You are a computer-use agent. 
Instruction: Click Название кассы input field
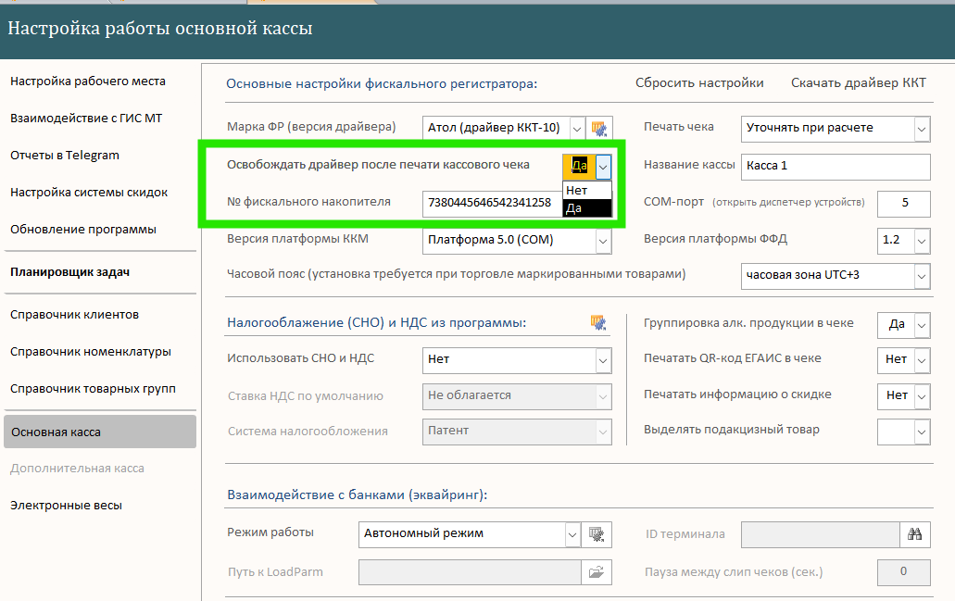[x=836, y=167]
